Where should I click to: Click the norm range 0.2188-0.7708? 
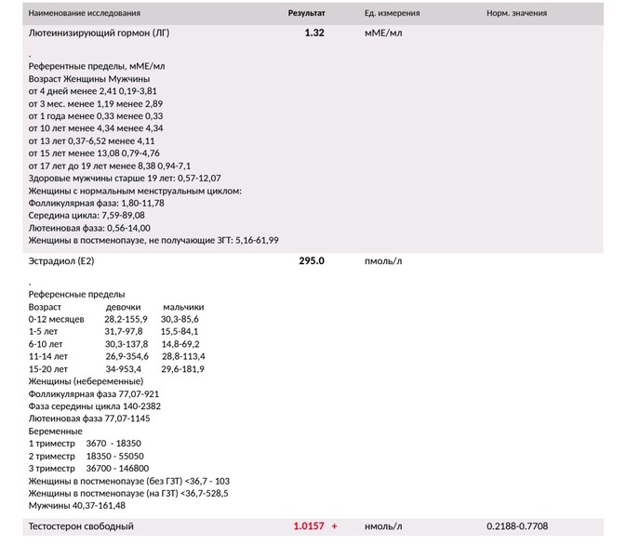point(517,526)
